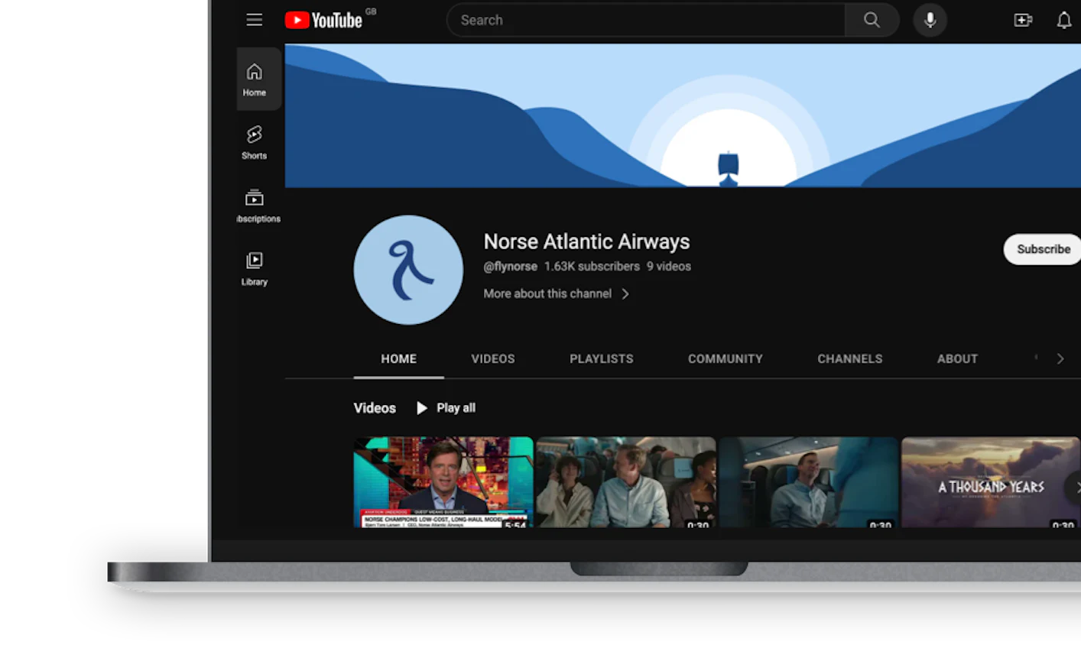Open the smiling man in seat thumbnail
This screenshot has width=1081, height=645.
click(x=809, y=482)
